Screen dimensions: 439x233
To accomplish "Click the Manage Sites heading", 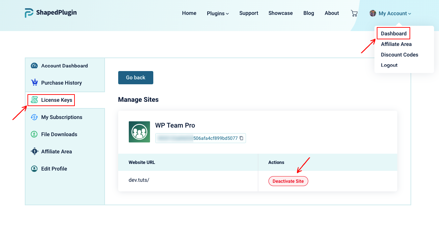I will 138,99.
